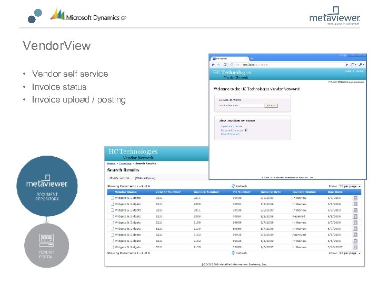Click the Search button in Locate Invoice
Viewport: 379px width, 284px height.
pyautogui.click(x=271, y=106)
